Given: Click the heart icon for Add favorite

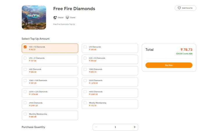Looking at the screenshot, I should 179,8.
